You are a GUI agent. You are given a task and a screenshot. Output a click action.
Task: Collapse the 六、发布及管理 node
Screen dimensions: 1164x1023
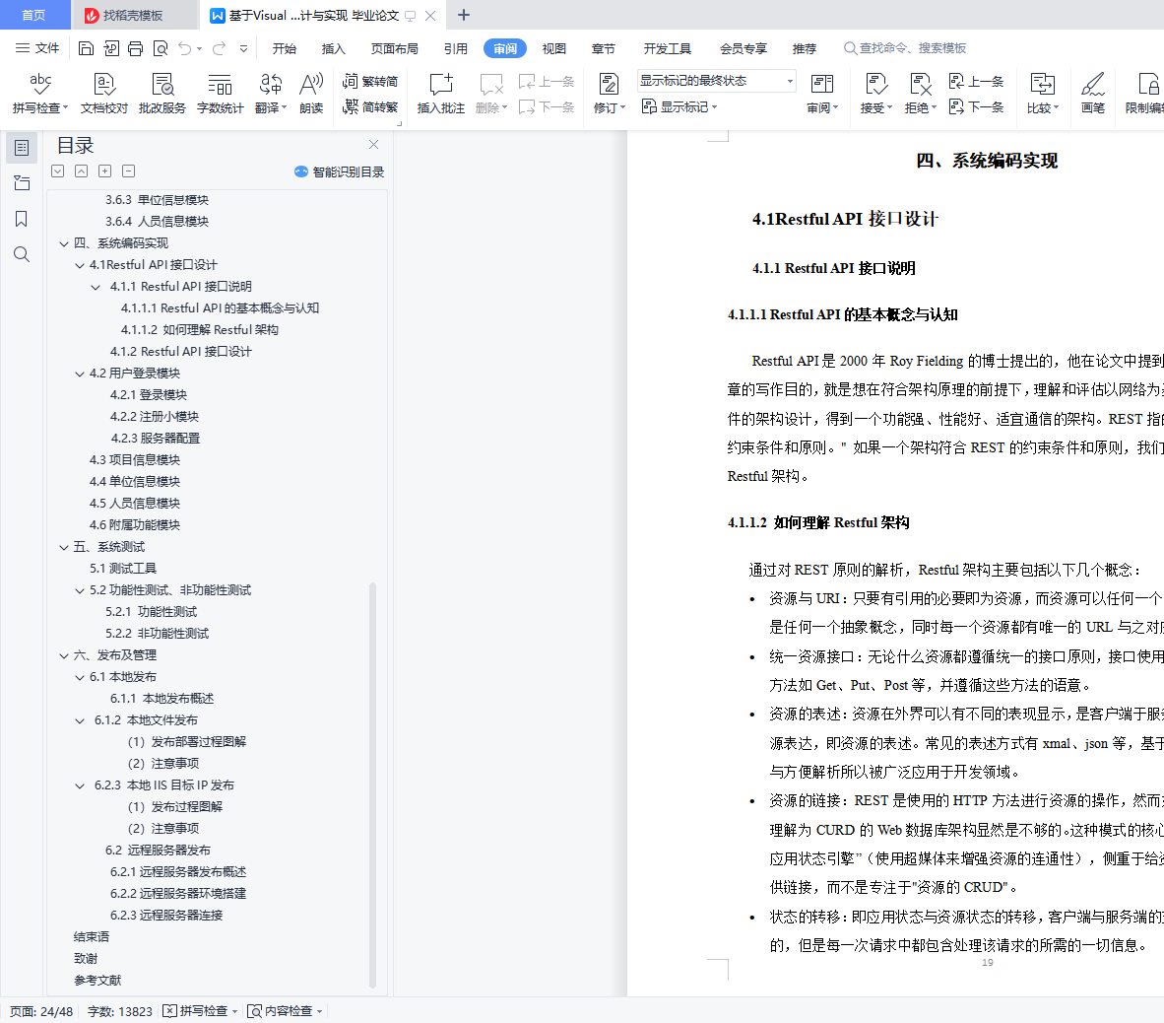[x=64, y=656]
